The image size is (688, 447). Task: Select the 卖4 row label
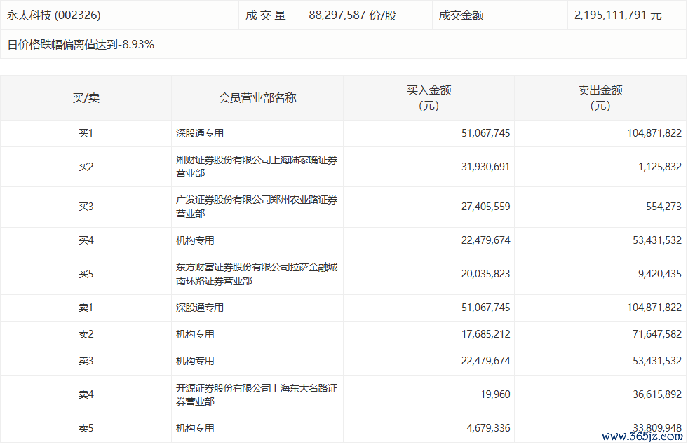[x=86, y=395]
